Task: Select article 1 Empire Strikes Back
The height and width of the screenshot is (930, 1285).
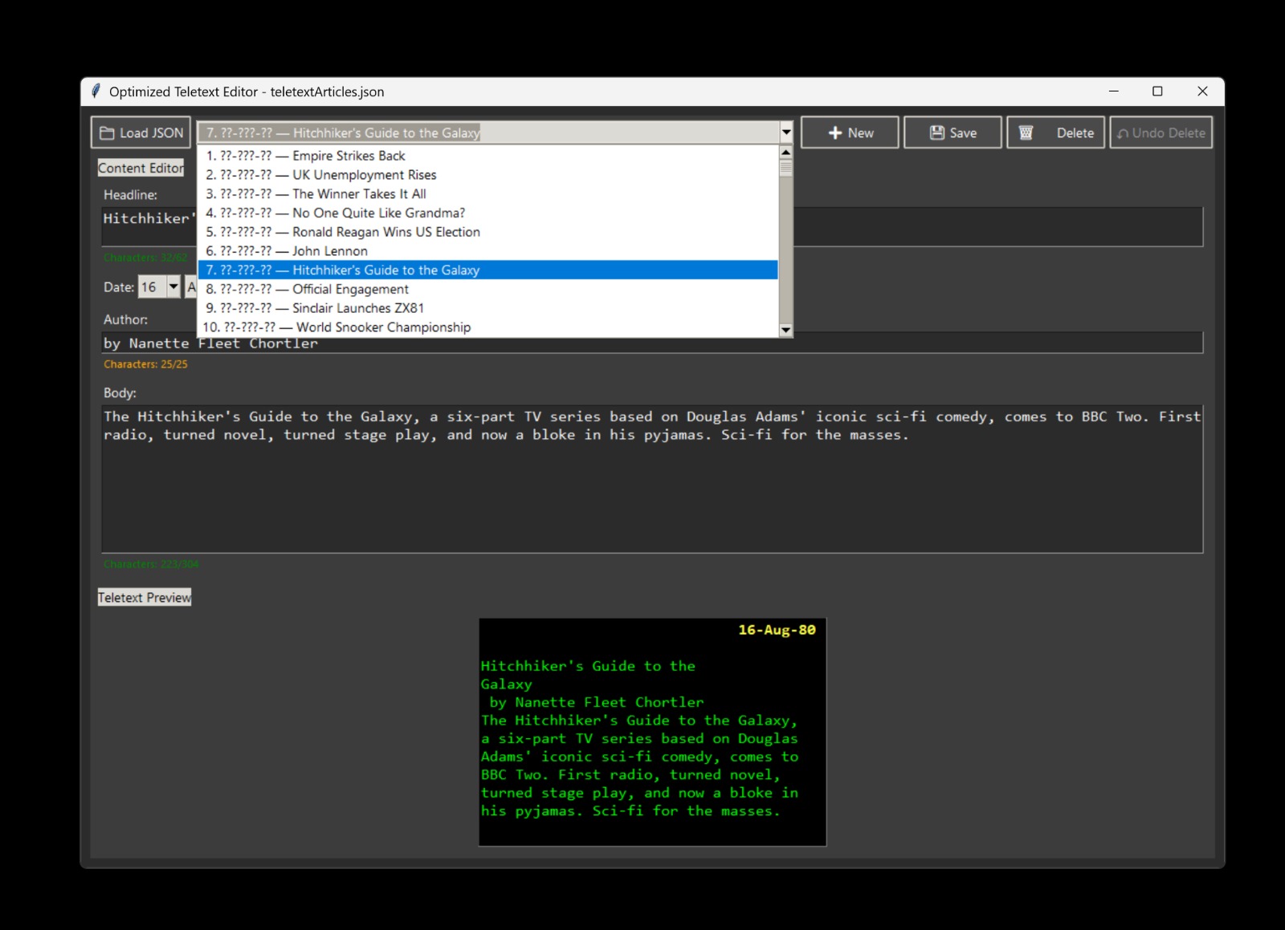Action: coord(488,156)
